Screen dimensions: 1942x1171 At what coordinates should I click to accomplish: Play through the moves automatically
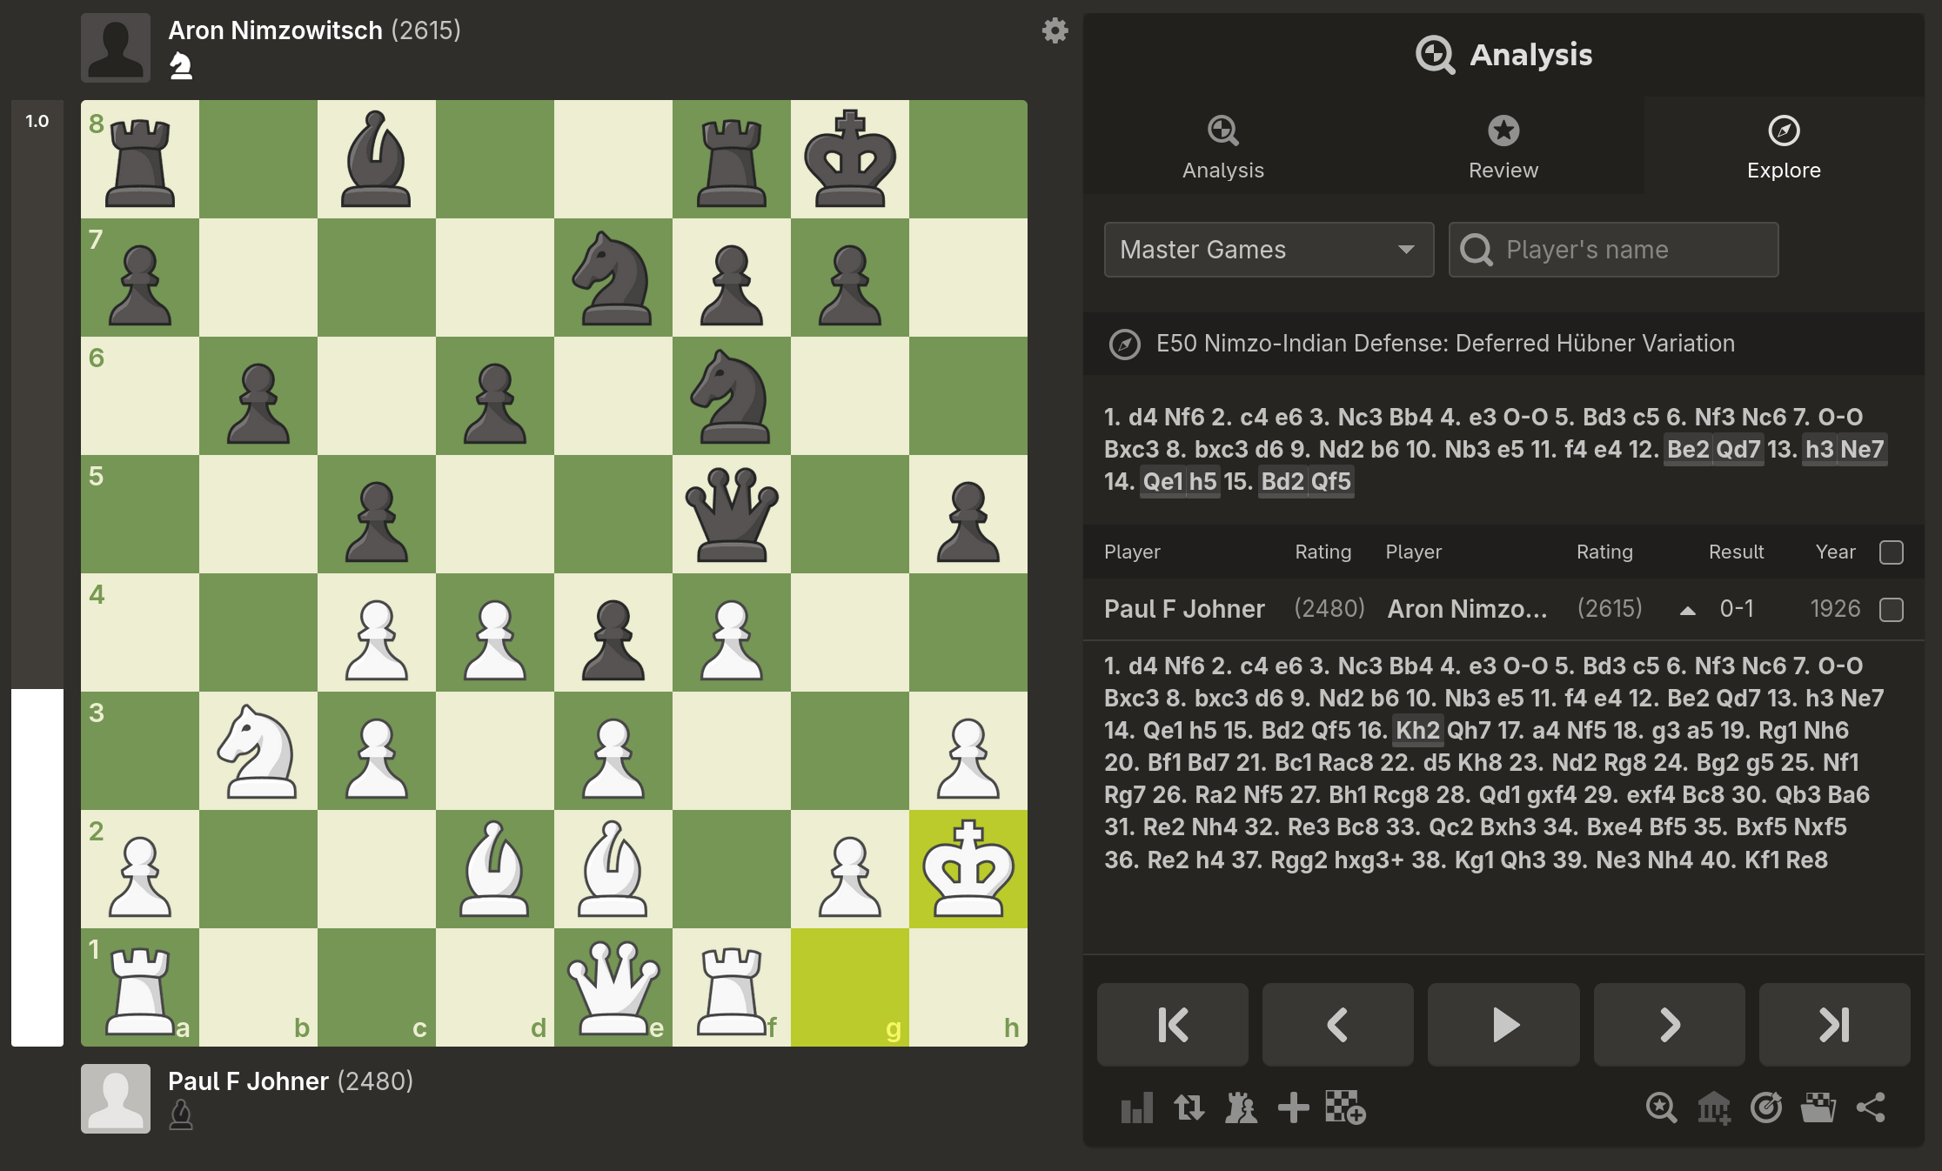pos(1503,1025)
